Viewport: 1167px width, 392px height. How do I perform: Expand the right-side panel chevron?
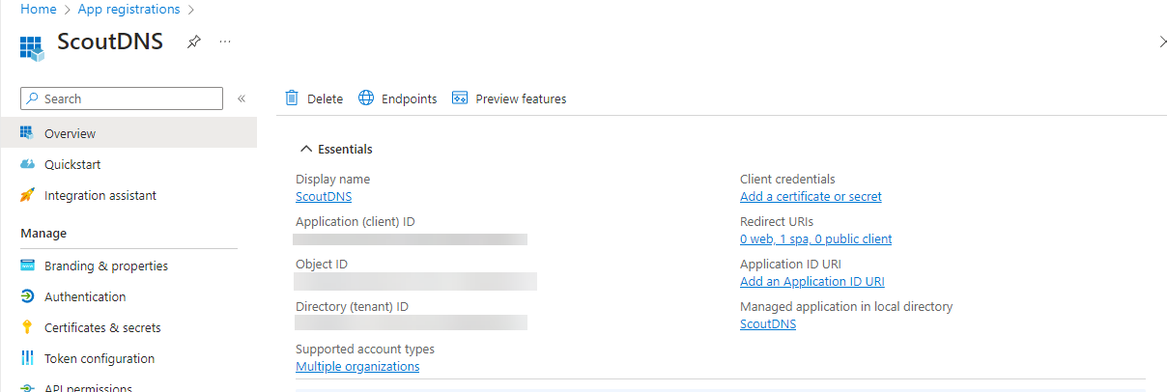(1162, 42)
